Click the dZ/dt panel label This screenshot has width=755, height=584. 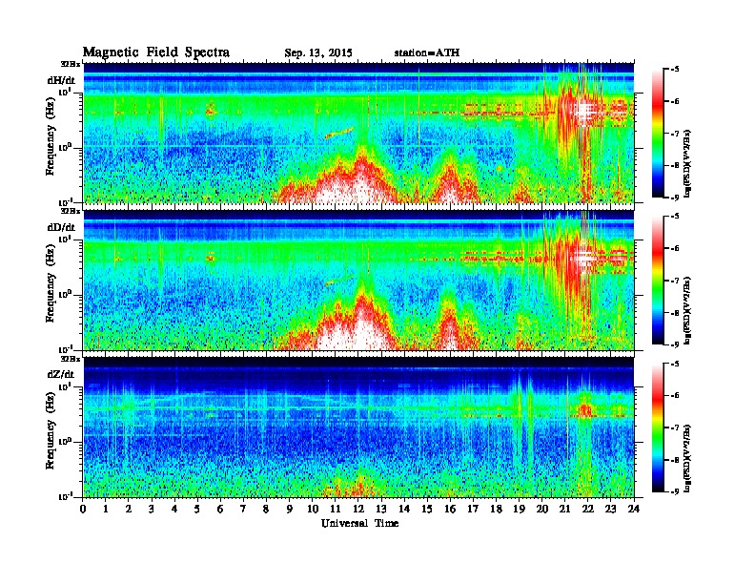(x=61, y=374)
